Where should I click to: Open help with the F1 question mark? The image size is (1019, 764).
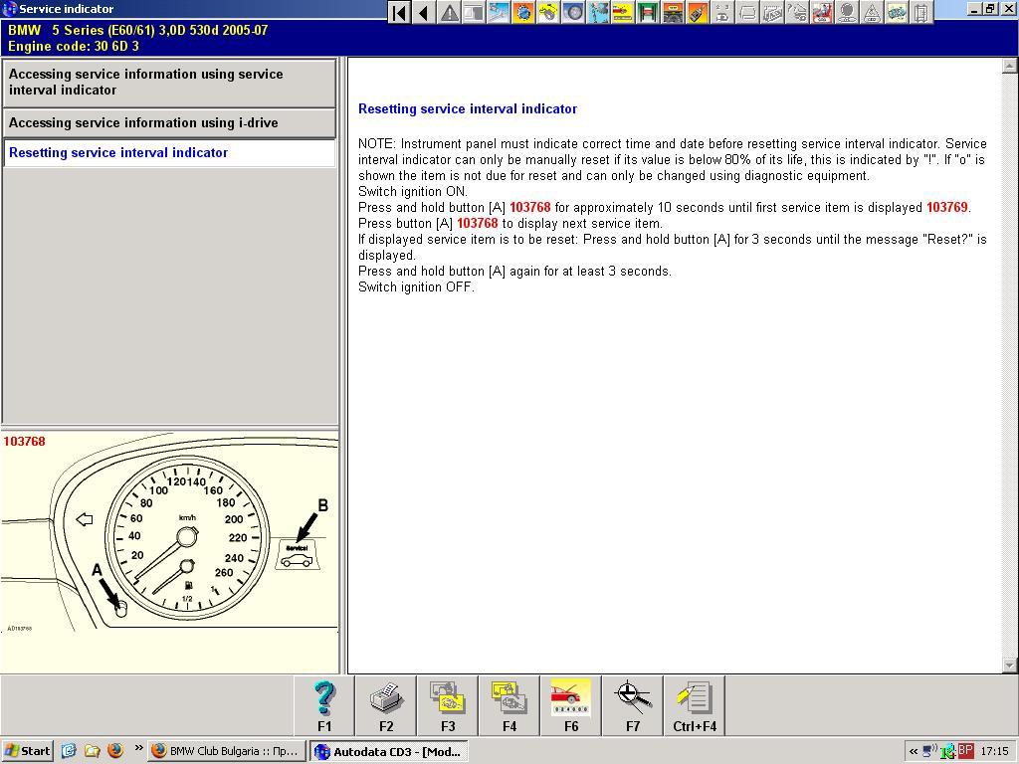324,705
